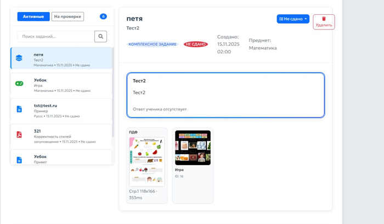Open the Игра game thumbnail
The image size is (384, 224).
[x=193, y=148]
